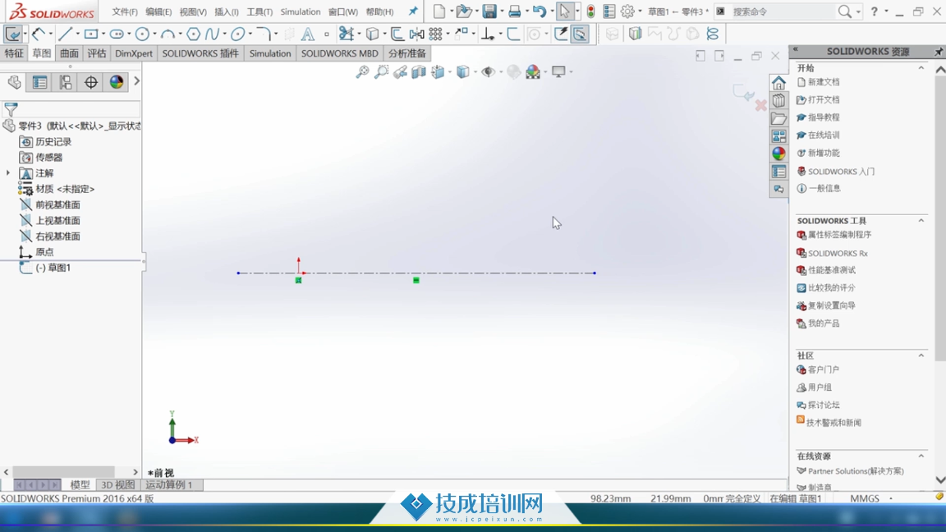
Task: Select the Straight Slot sketch tool
Action: 117,34
